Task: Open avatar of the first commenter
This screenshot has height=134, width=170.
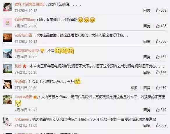Action: click(x=8, y=7)
